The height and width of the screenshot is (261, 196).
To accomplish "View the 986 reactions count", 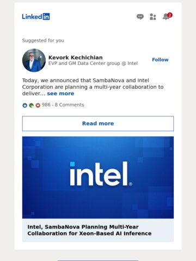I will coord(46,105).
